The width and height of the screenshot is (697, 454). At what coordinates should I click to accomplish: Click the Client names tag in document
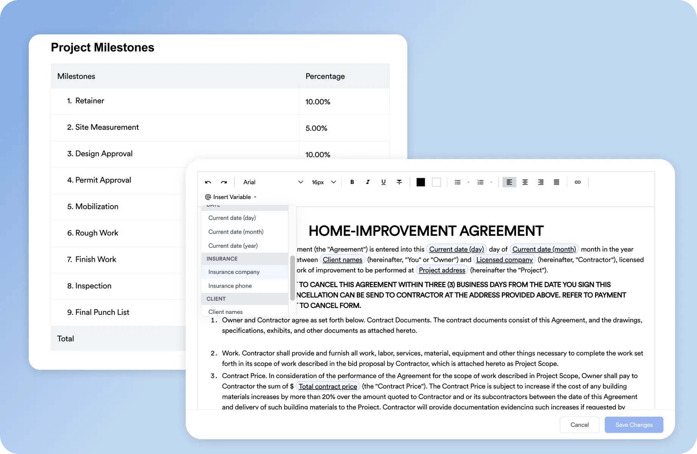343,260
